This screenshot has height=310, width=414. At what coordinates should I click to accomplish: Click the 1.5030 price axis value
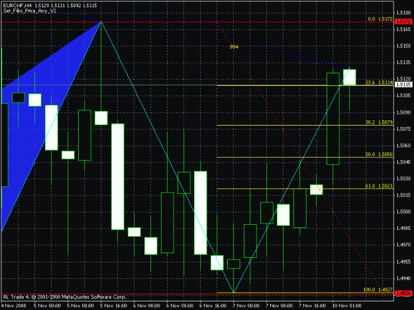tap(403, 178)
